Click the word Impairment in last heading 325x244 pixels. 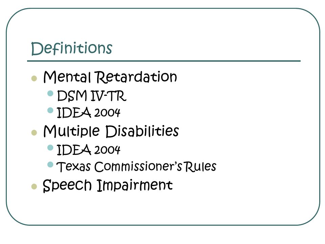(x=135, y=185)
